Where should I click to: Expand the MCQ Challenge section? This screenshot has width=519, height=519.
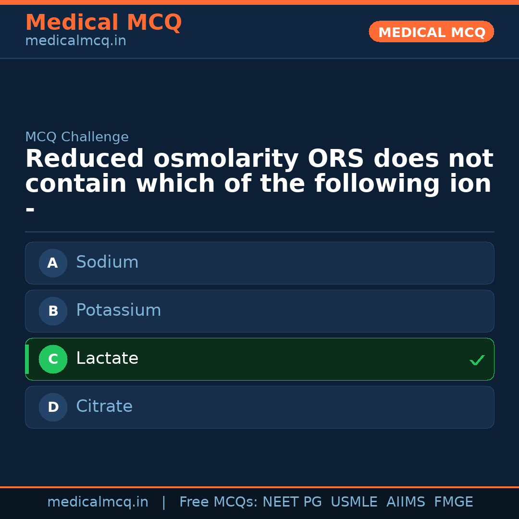click(76, 136)
